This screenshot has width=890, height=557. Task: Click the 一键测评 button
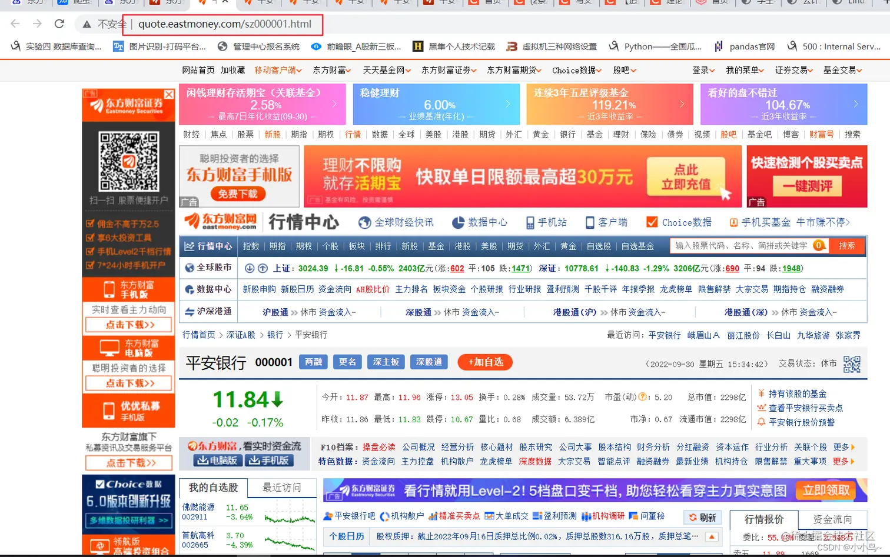coord(807,186)
